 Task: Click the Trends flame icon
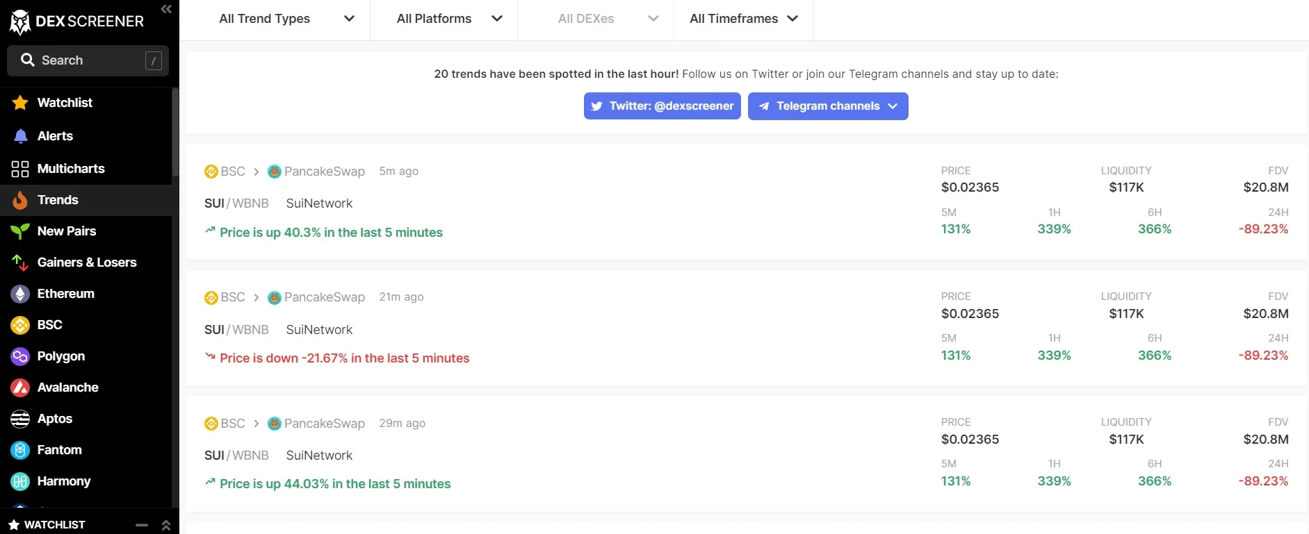pyautogui.click(x=20, y=200)
